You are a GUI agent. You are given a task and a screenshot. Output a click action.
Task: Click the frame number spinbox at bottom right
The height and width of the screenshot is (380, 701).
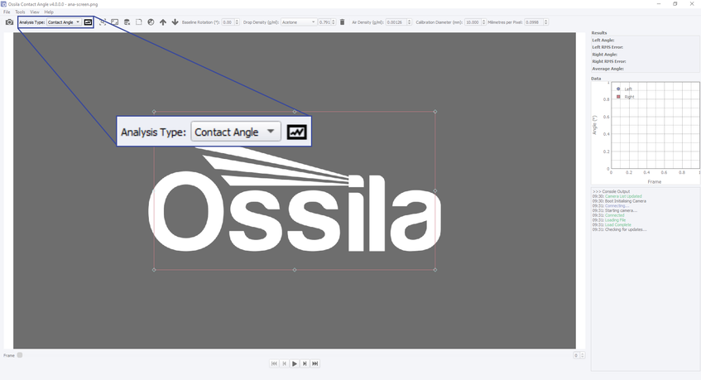[x=579, y=355]
